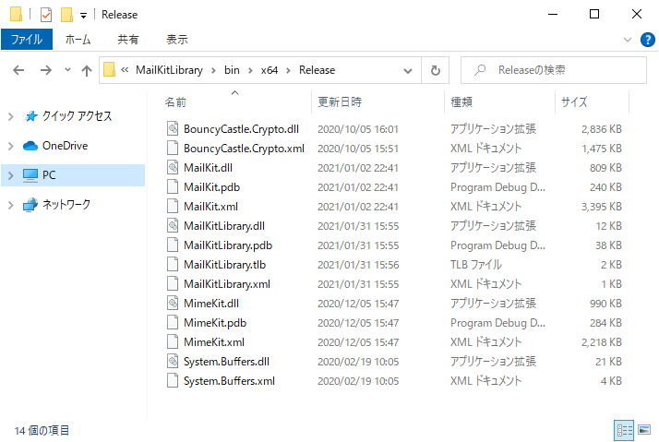659x442 pixels.
Task: Switch to the ホーム ribbon tab
Action: point(78,40)
